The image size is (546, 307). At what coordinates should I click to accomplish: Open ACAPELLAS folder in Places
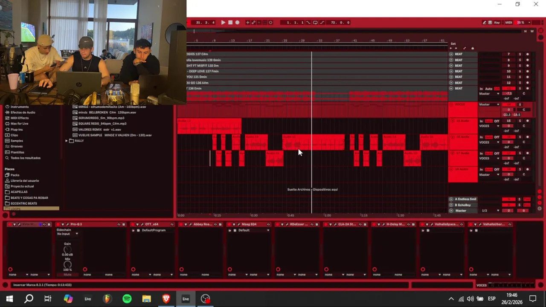point(19,192)
